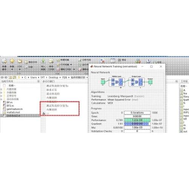Open the Open dropdown arrow
This screenshot has width=189, height=189.
tap(20, 70)
